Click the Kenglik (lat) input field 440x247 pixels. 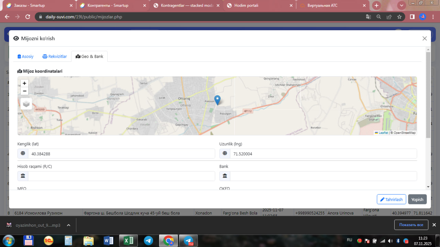coord(121,154)
